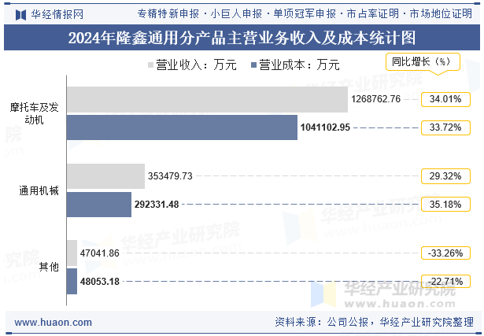This screenshot has width=484, height=336.
Task: Click the 市场地位证明 header text
Action: (x=441, y=14)
